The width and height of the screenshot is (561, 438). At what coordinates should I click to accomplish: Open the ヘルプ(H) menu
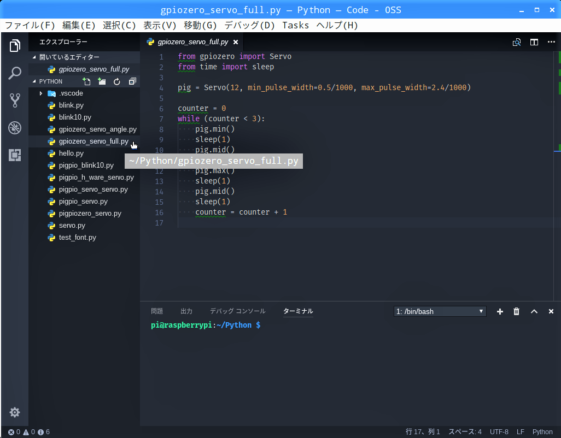(x=337, y=25)
